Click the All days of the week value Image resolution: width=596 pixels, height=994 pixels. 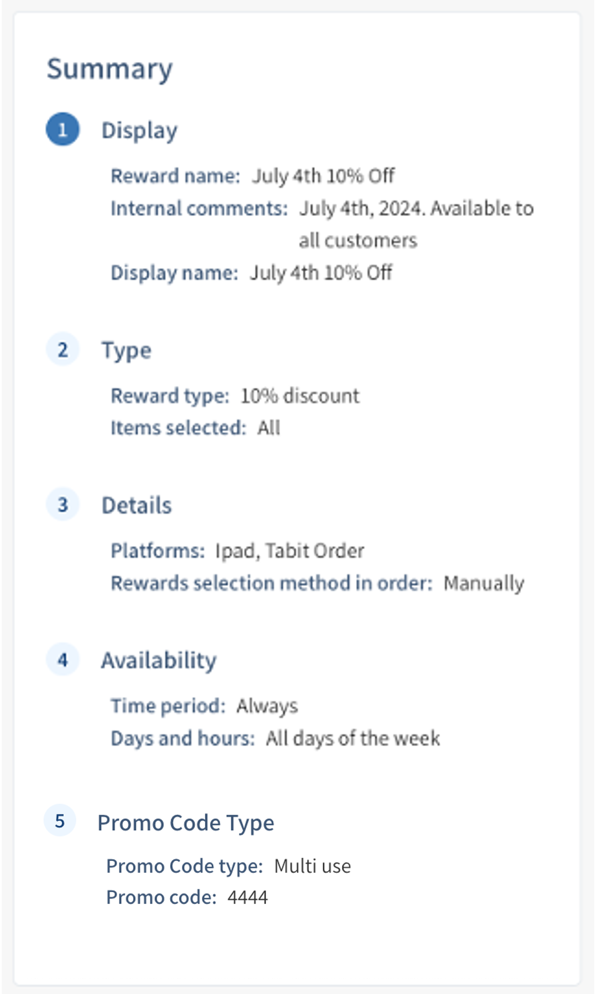(x=353, y=739)
